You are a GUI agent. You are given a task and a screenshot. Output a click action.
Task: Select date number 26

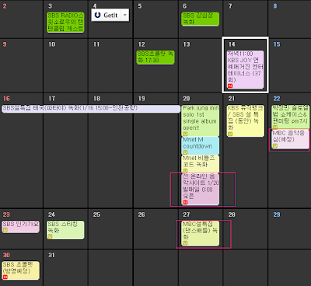pos(142,214)
